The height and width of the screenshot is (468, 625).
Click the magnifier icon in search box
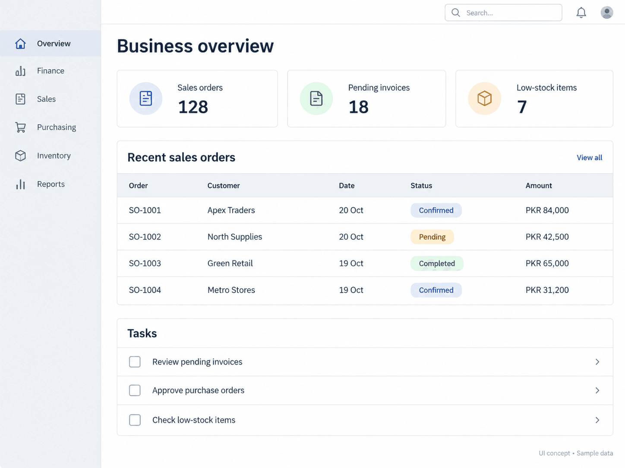click(456, 13)
